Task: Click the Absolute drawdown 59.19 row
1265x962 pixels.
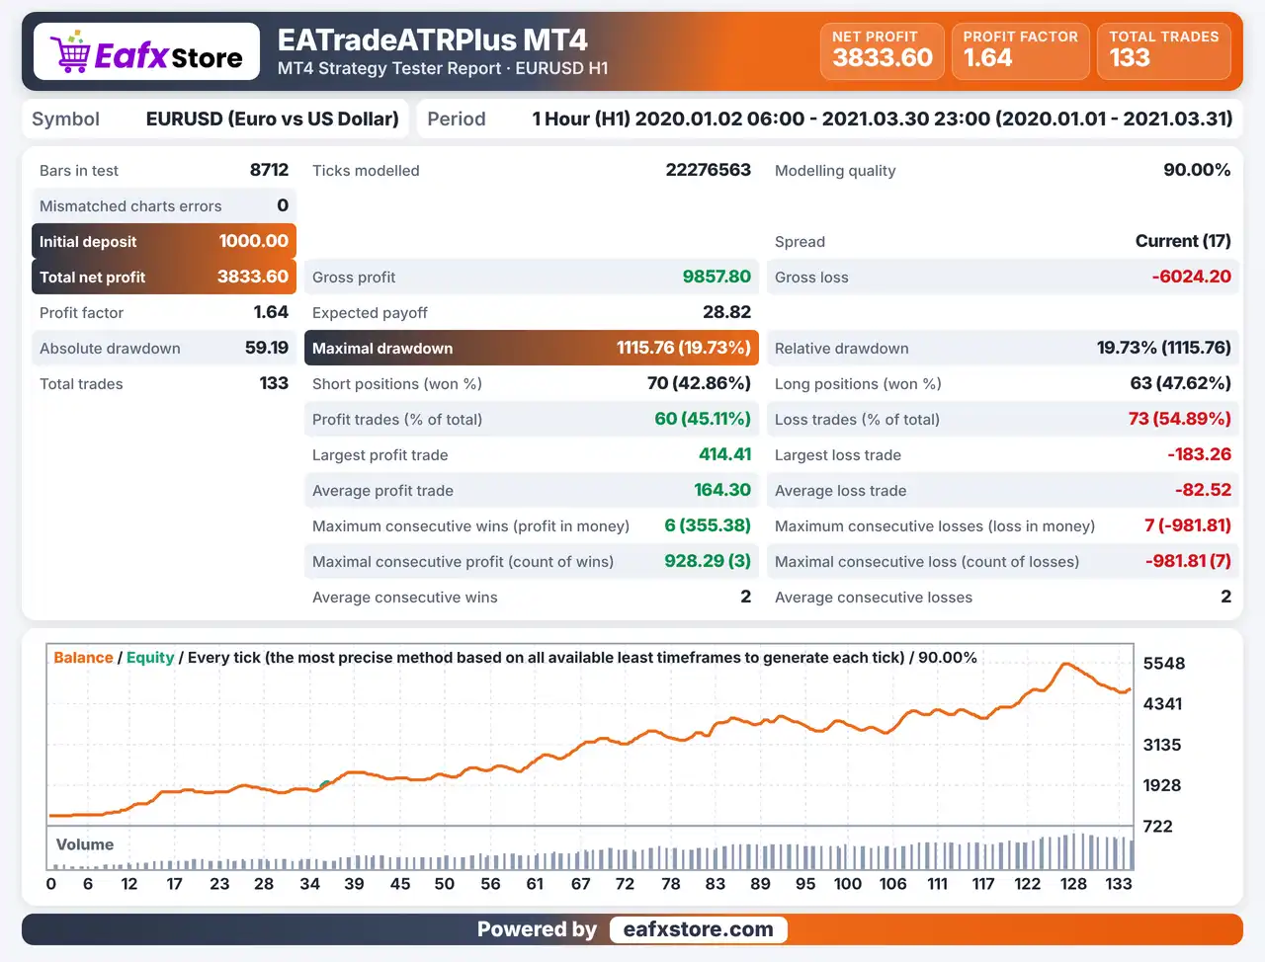Action: [164, 348]
